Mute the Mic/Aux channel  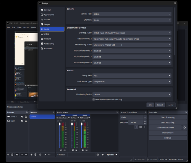tap(73, 150)
